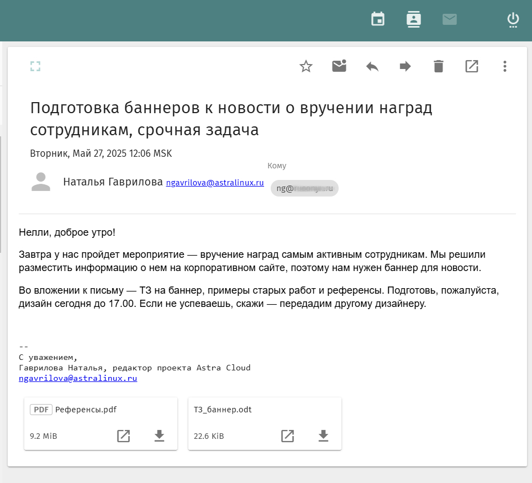The width and height of the screenshot is (532, 483).
Task: Delete this message with trash icon
Action: click(x=438, y=66)
